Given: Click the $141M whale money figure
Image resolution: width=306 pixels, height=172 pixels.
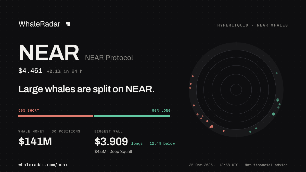Looking at the screenshot, I should point(35,142).
